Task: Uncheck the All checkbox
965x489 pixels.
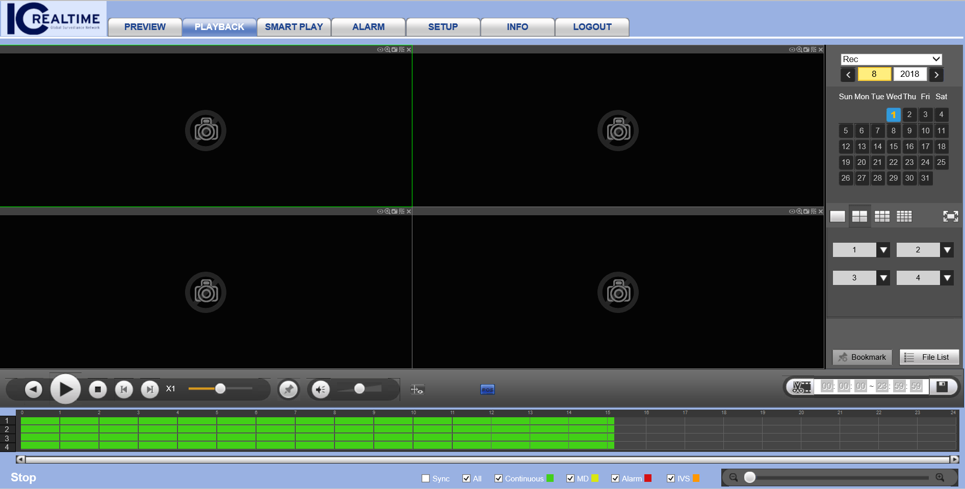Action: [x=466, y=478]
